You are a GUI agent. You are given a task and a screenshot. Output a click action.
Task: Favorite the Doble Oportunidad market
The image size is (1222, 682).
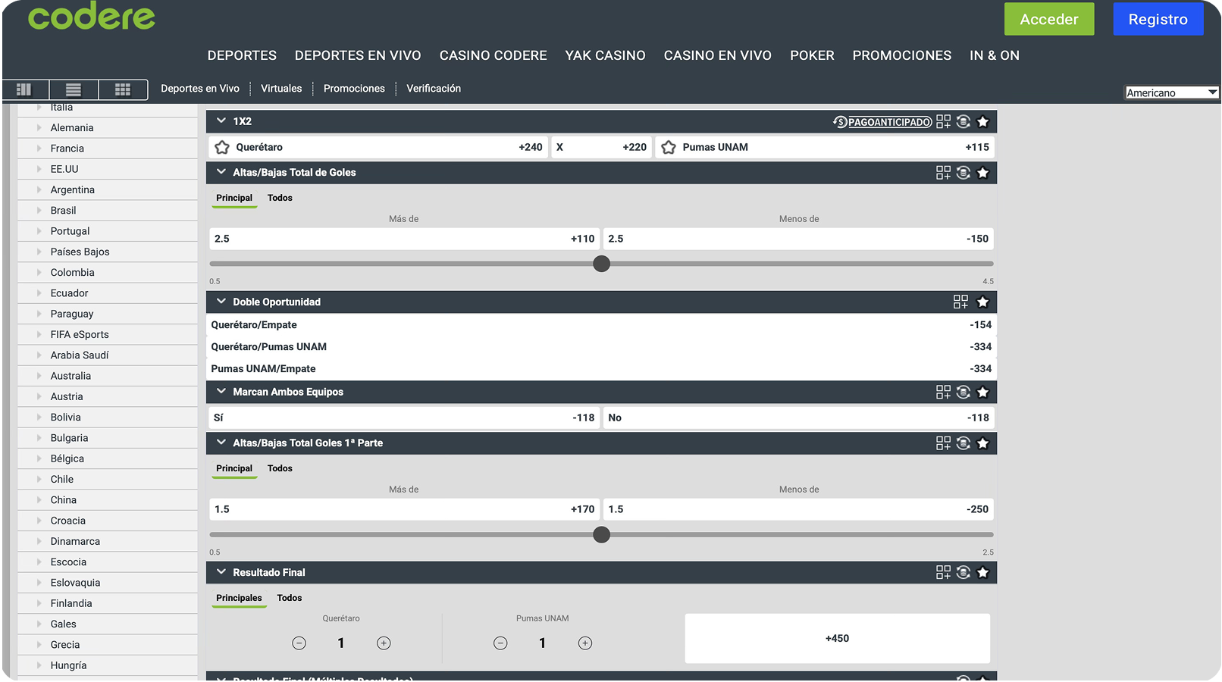tap(983, 302)
